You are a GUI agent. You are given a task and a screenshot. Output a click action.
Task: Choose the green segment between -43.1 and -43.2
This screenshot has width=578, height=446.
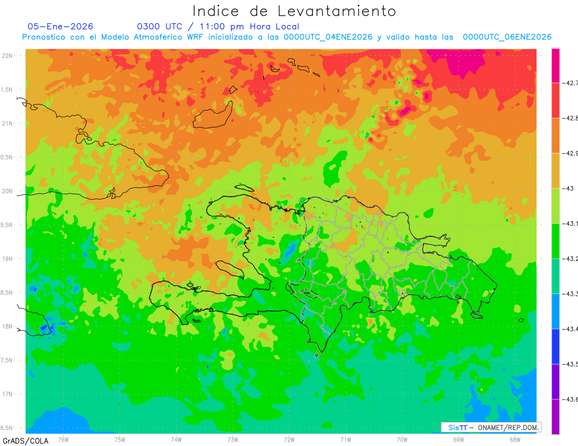[x=555, y=241]
